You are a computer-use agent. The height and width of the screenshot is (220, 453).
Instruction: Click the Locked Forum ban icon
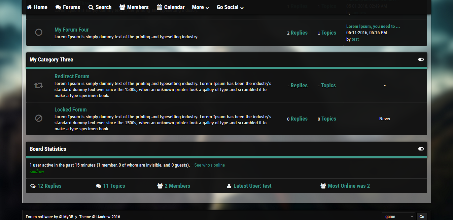(39, 119)
